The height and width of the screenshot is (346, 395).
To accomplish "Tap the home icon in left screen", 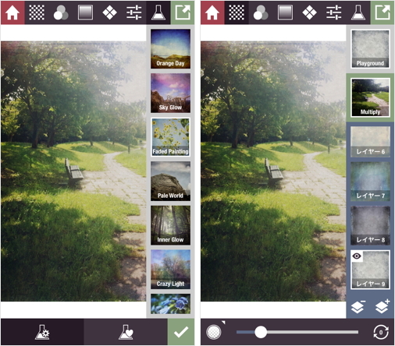I will 12,12.
